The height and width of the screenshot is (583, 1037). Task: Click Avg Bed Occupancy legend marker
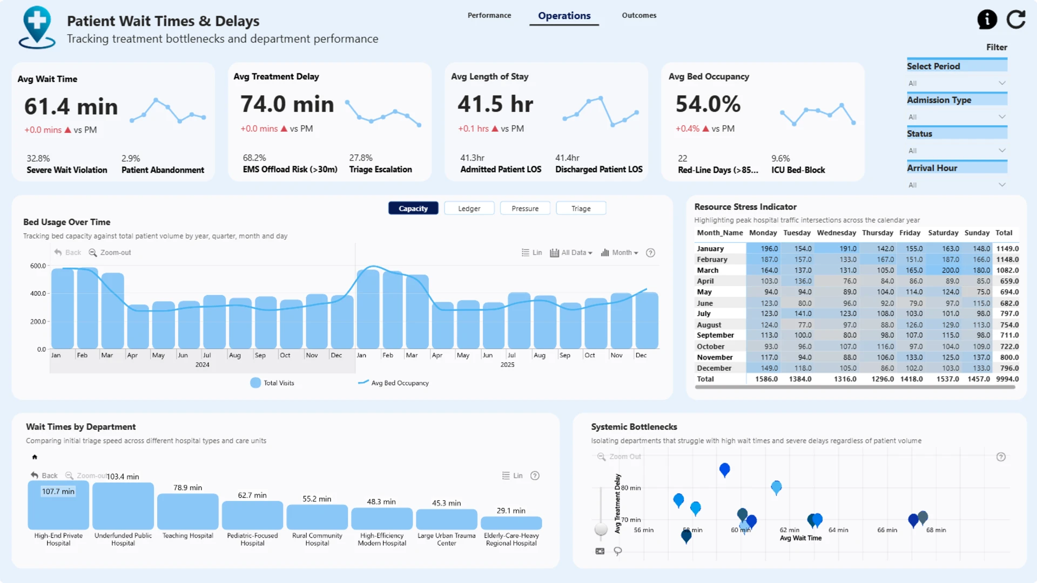[x=363, y=382]
